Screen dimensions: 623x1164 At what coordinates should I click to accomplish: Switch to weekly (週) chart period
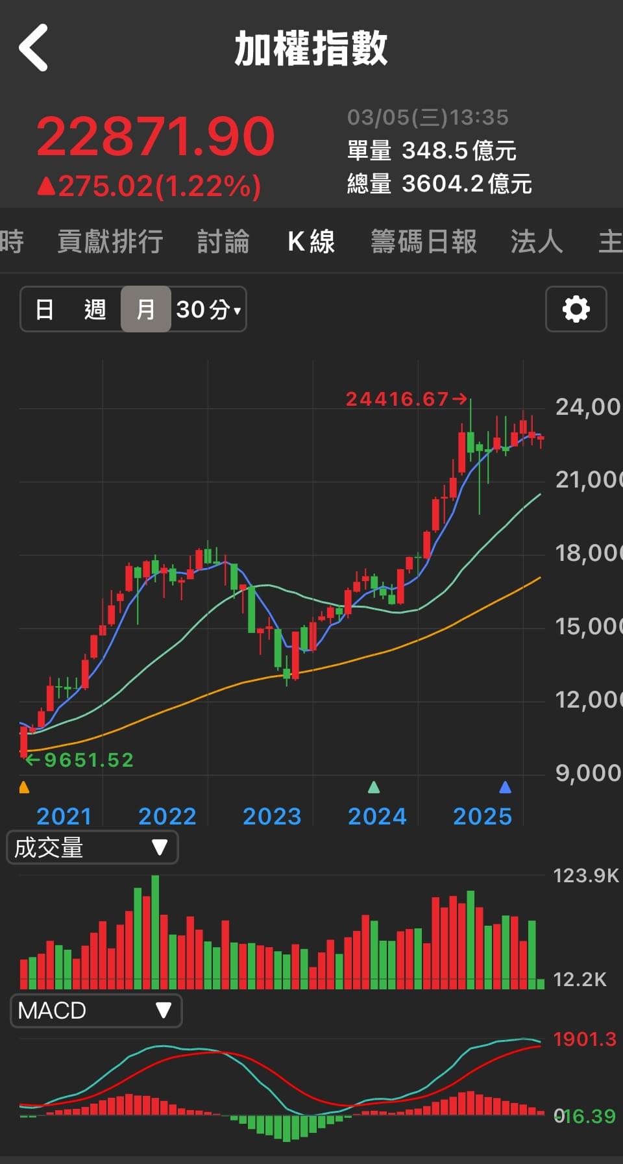click(x=95, y=309)
